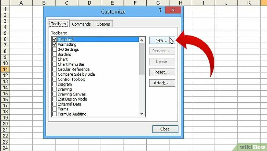Select column C header in spreadsheet
This screenshot has height=151, width=267.
pyautogui.click(x=67, y=3)
